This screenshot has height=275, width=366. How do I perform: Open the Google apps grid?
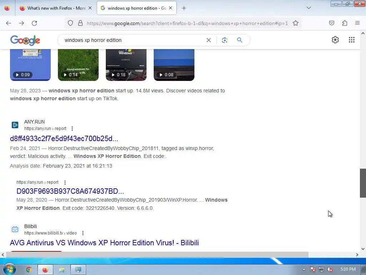(x=352, y=40)
